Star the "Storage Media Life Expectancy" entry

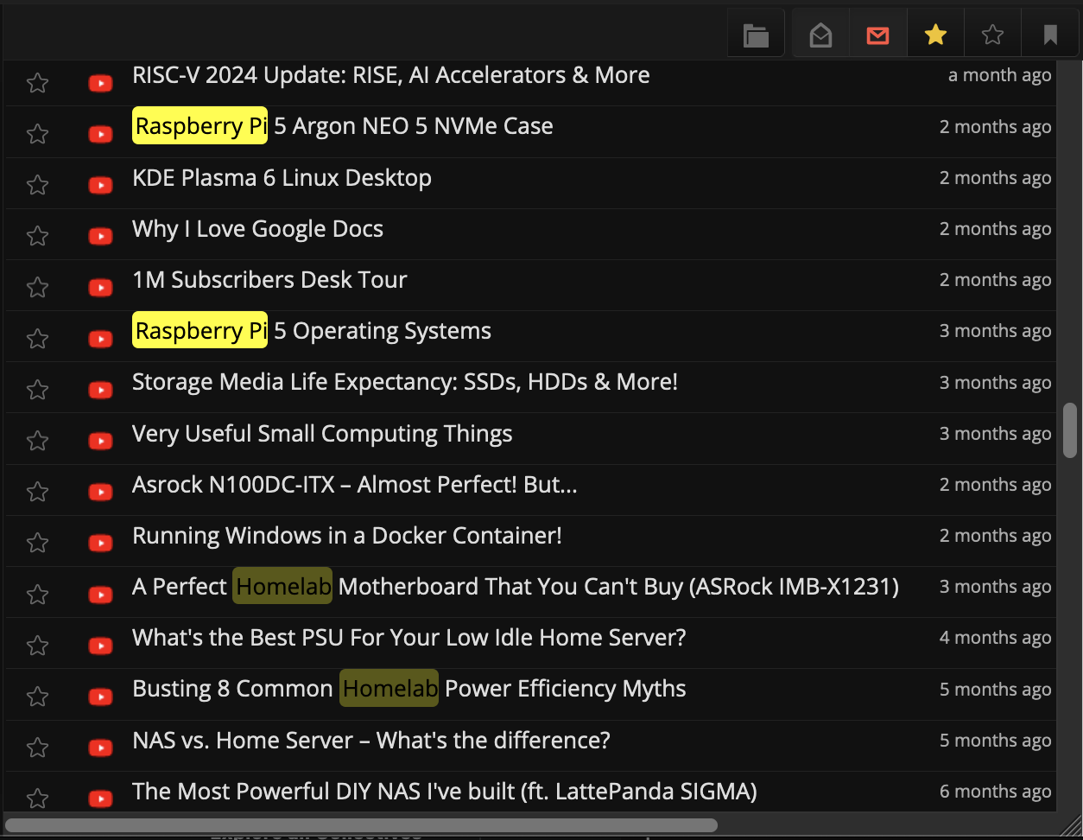pos(37,389)
